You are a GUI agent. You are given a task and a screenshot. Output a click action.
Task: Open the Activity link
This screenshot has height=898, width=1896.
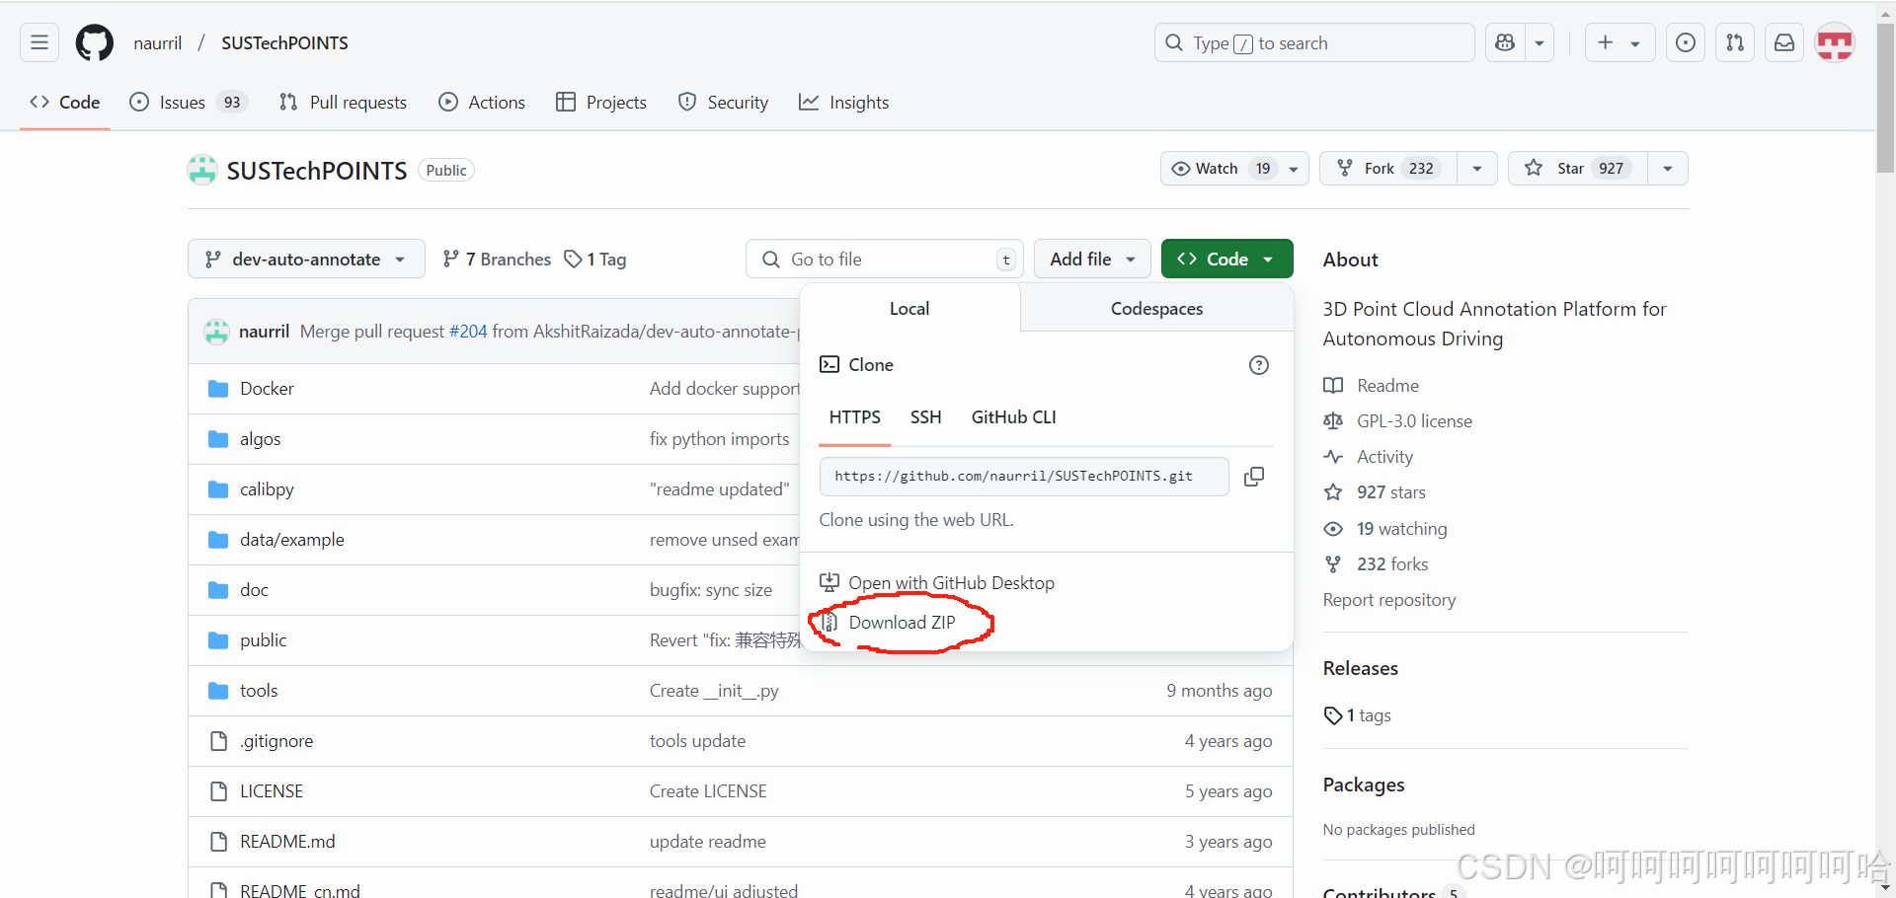[x=1384, y=457]
